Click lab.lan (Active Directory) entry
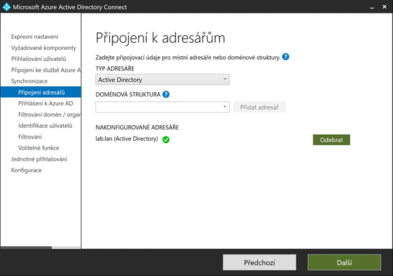Viewport: 393px width, 276px height. [127, 139]
